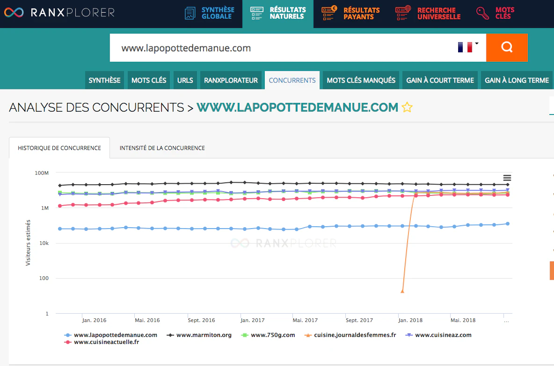Click the Synthèse Globale report icon
This screenshot has width=554, height=366.
190,13
